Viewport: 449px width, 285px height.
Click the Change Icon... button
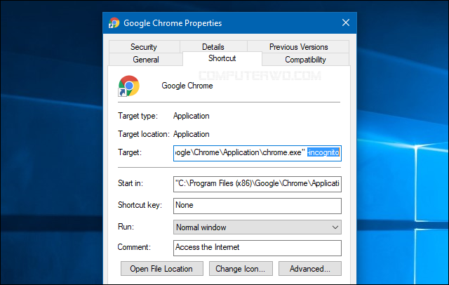(x=241, y=269)
